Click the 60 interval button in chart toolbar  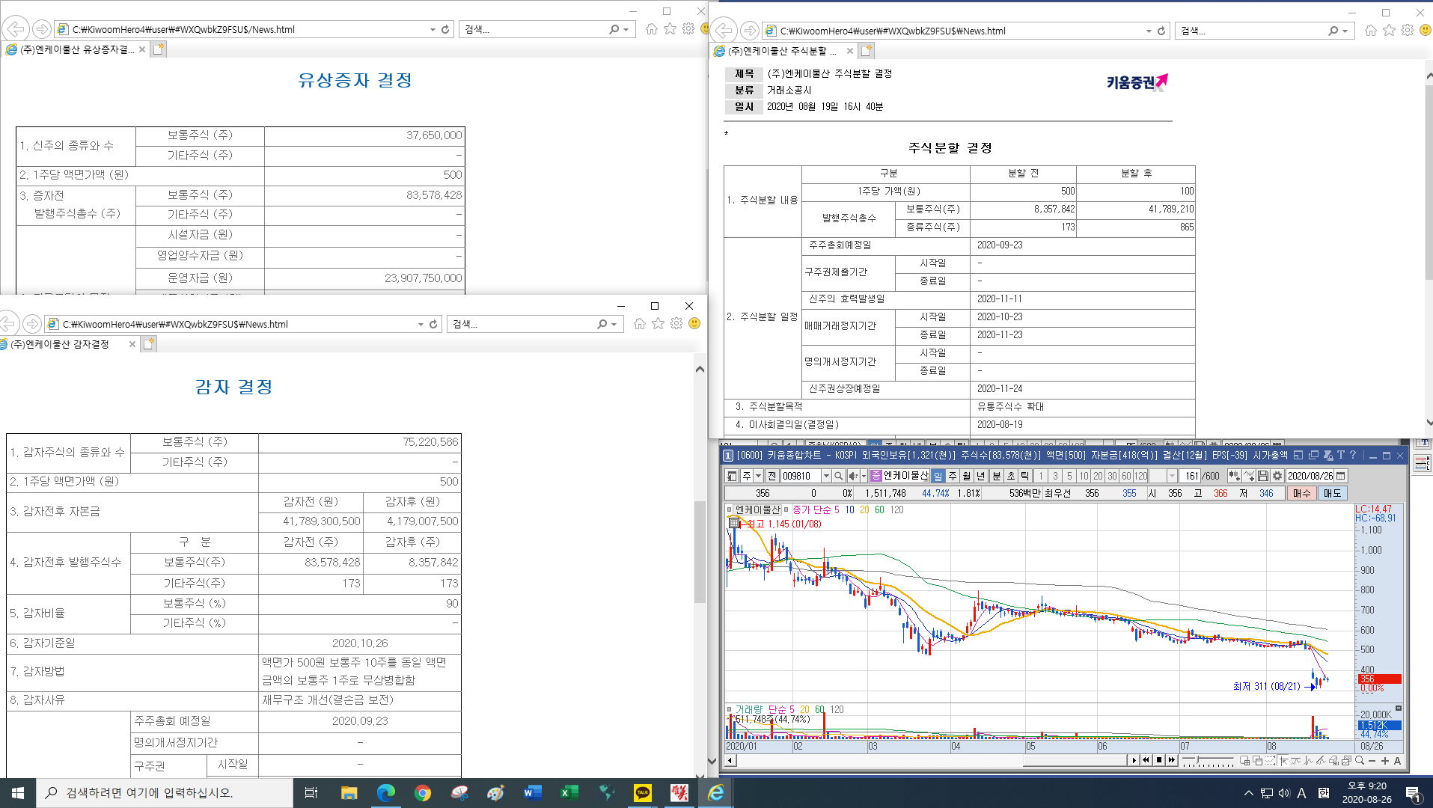coord(1126,476)
